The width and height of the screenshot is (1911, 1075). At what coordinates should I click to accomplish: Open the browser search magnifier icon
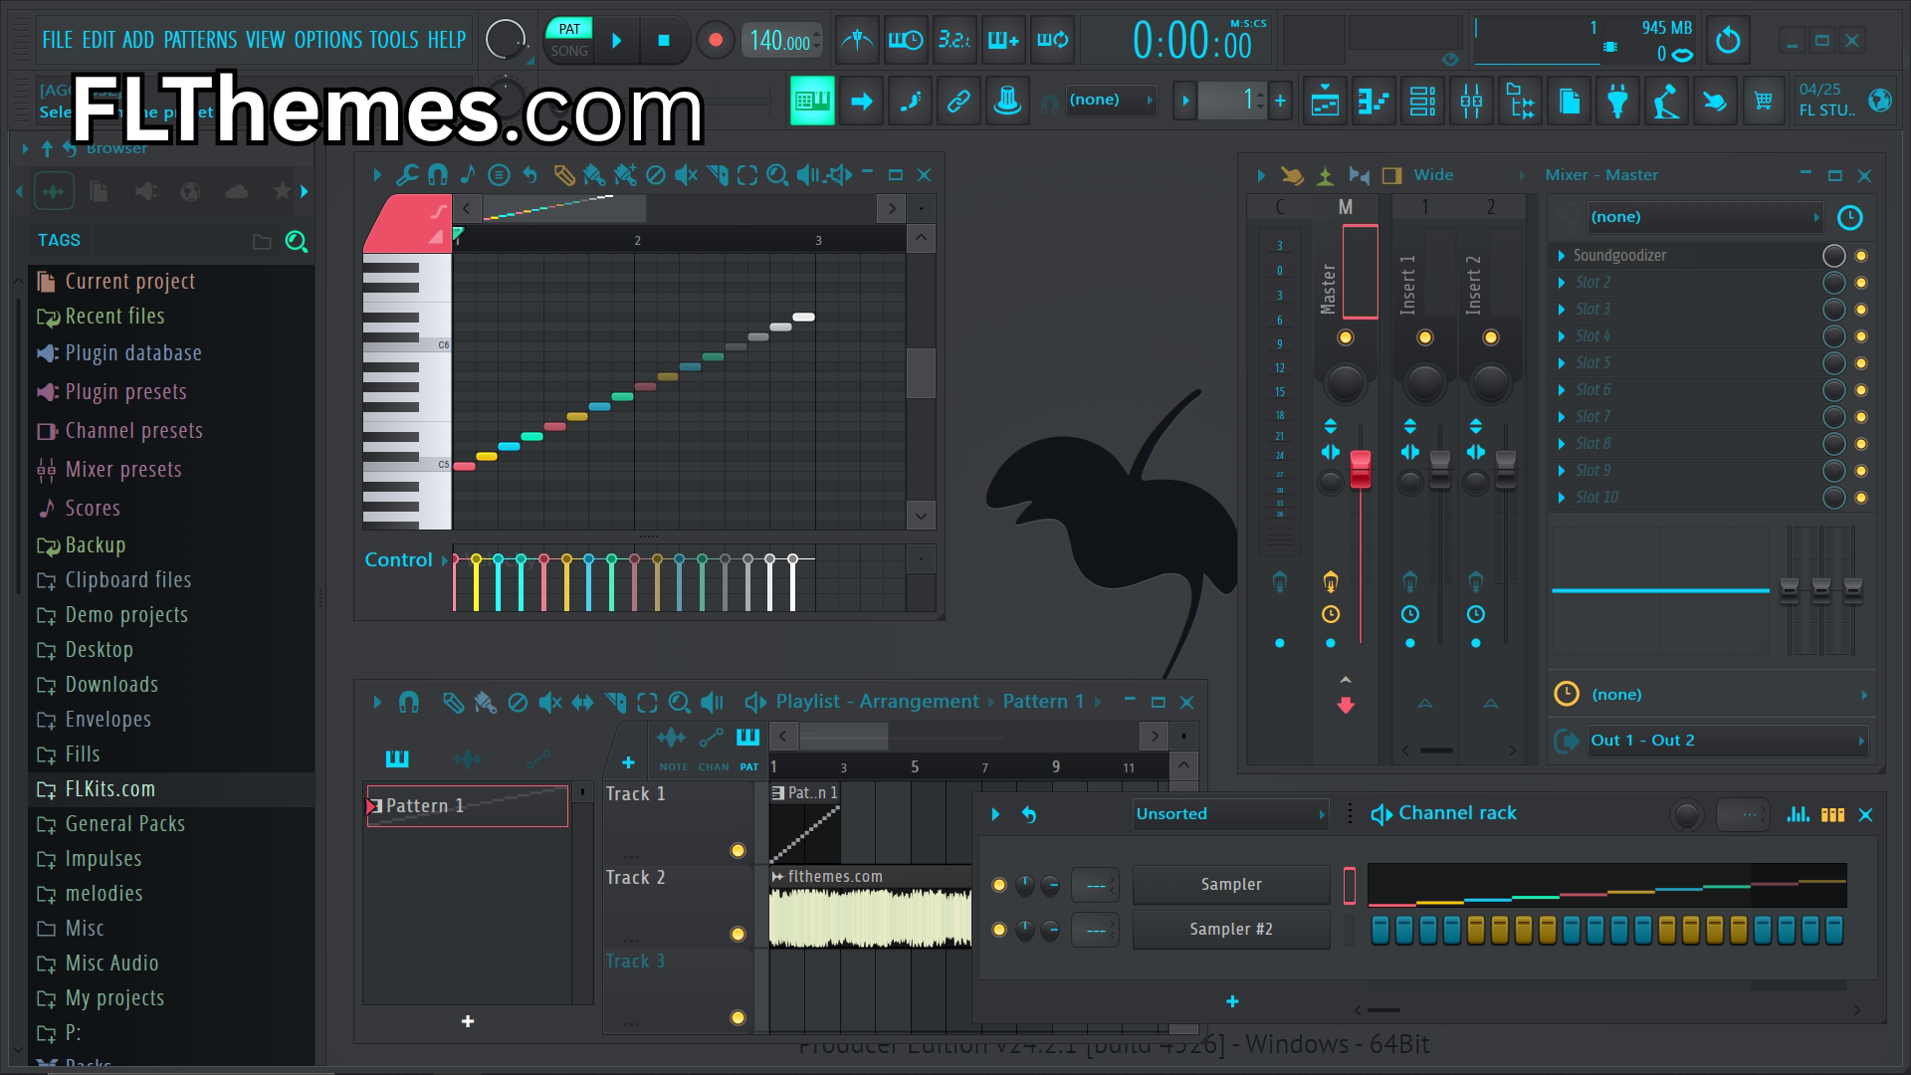coord(296,241)
